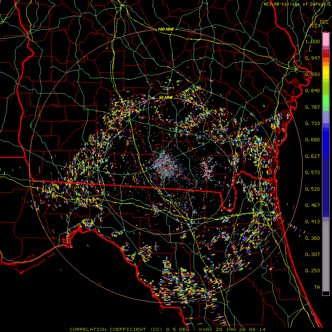Select the 0.947 scale label
332x332 pixels.
312,58
